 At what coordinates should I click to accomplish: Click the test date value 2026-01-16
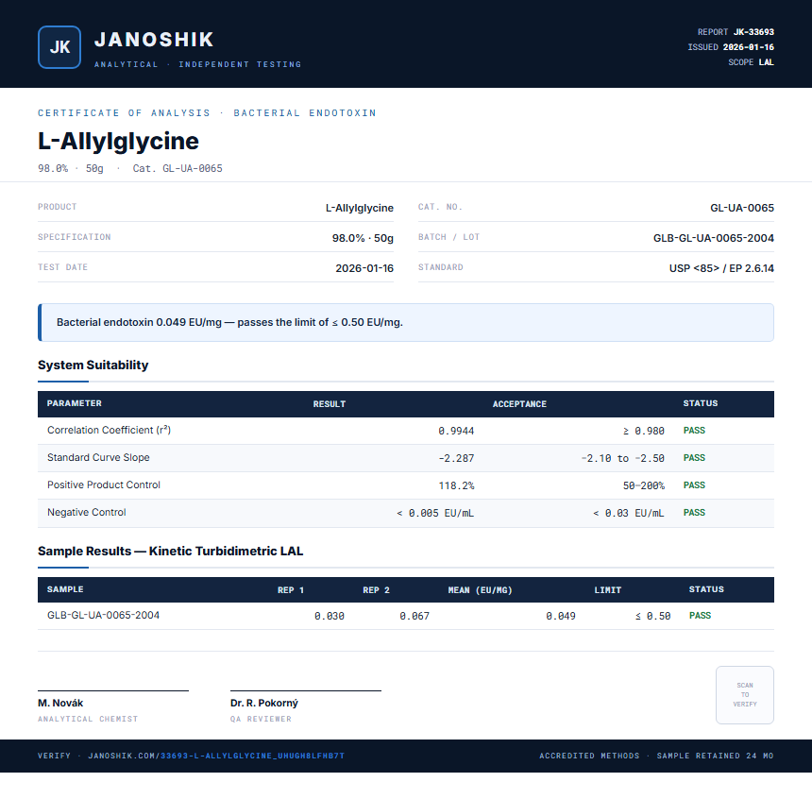tap(364, 268)
